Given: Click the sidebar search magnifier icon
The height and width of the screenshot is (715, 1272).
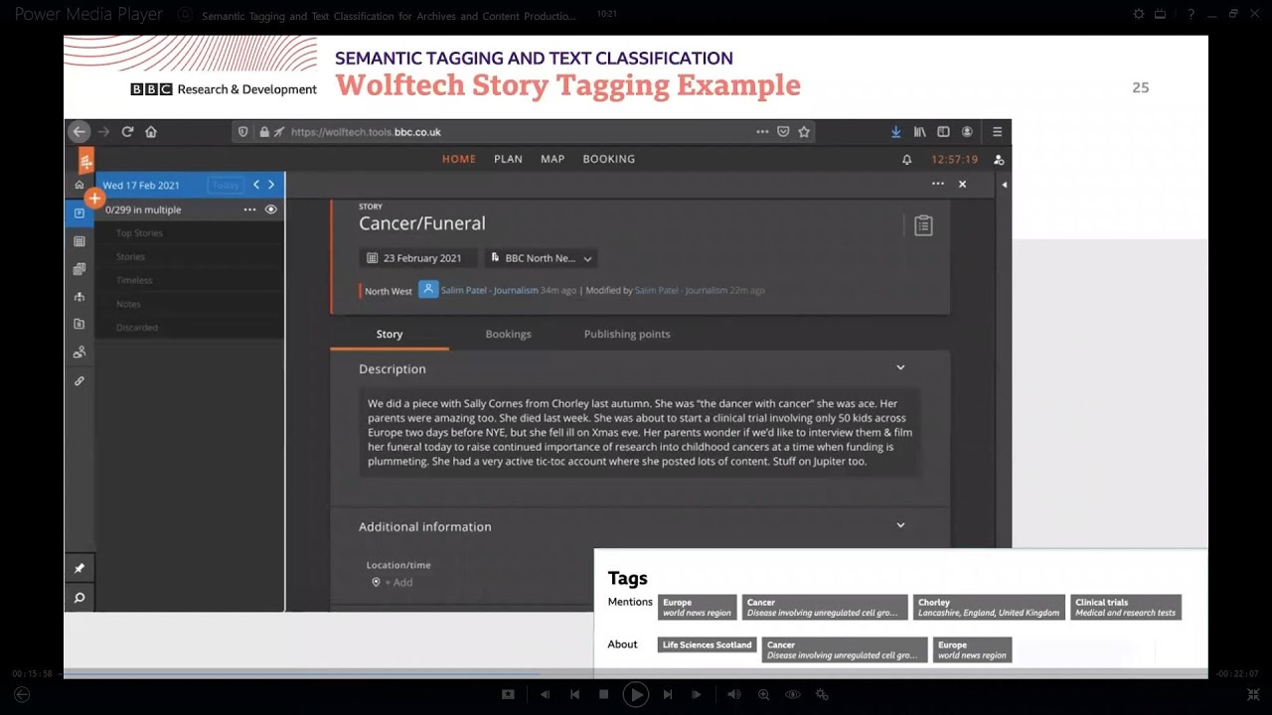Looking at the screenshot, I should point(79,598).
